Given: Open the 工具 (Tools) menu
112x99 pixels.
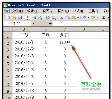Looking at the screenshot, I should point(94,11).
